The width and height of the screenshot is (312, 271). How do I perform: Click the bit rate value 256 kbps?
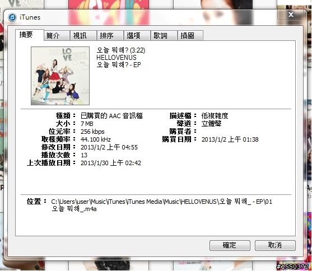(92, 132)
